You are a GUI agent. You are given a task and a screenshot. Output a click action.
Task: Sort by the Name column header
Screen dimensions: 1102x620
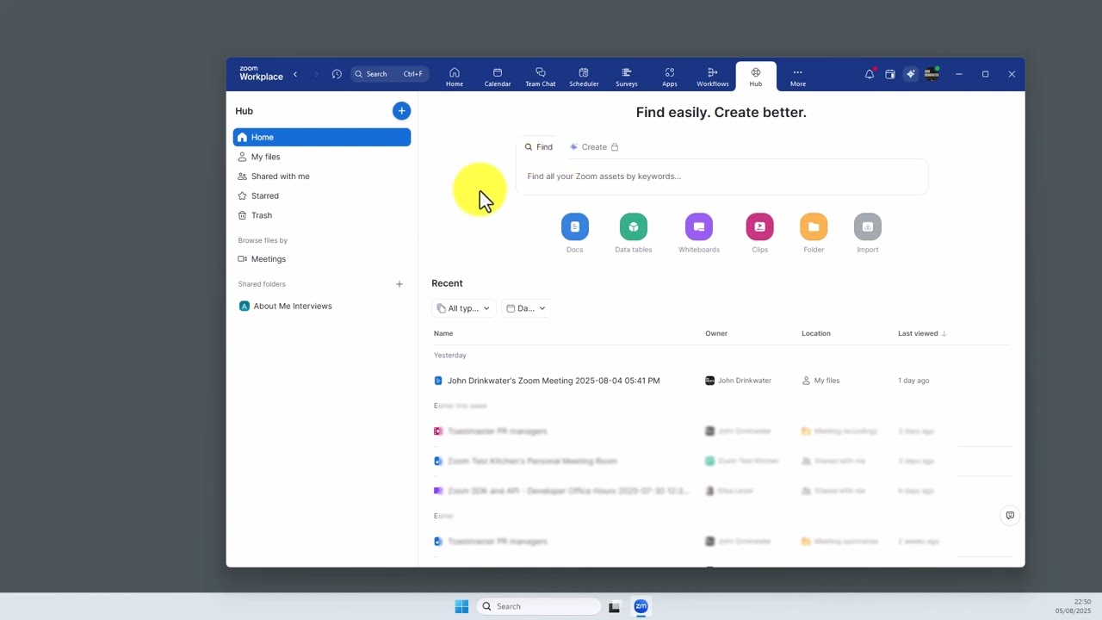(443, 333)
